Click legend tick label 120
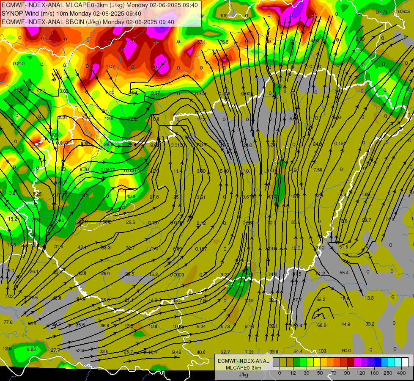 (x=361, y=373)
